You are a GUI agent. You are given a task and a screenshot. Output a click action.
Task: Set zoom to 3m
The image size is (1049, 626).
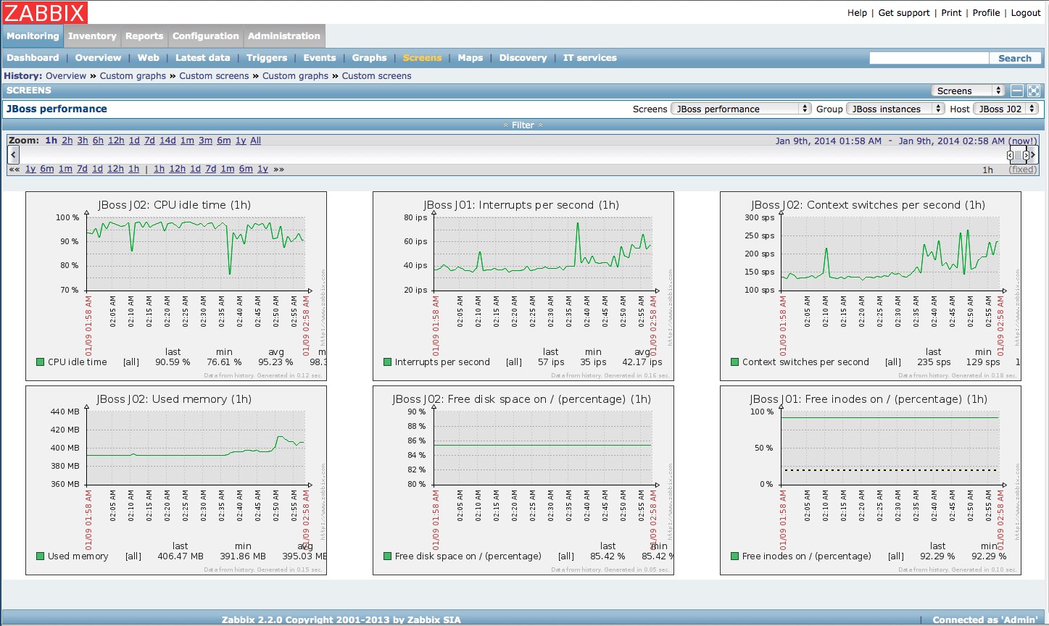tap(206, 141)
